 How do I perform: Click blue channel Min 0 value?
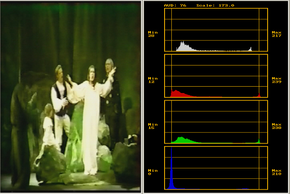click(153, 172)
